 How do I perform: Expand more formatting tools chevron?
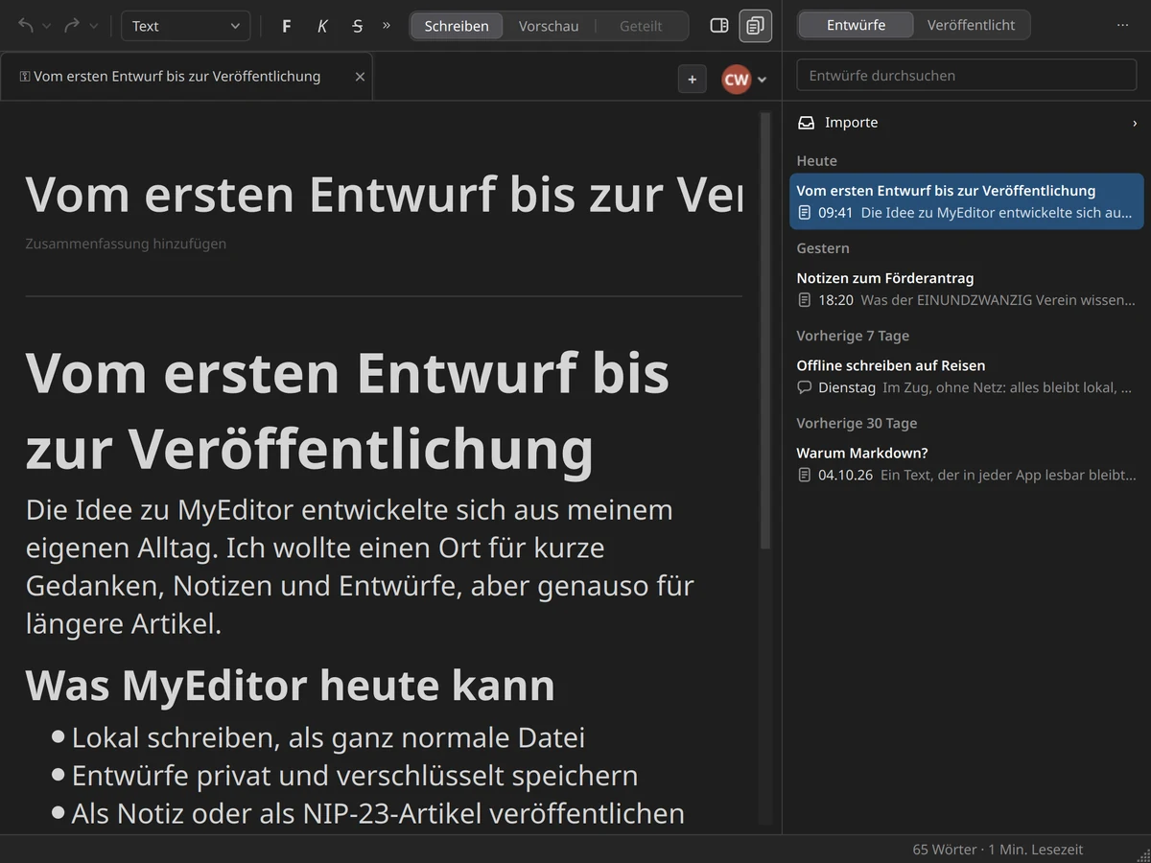click(x=387, y=26)
